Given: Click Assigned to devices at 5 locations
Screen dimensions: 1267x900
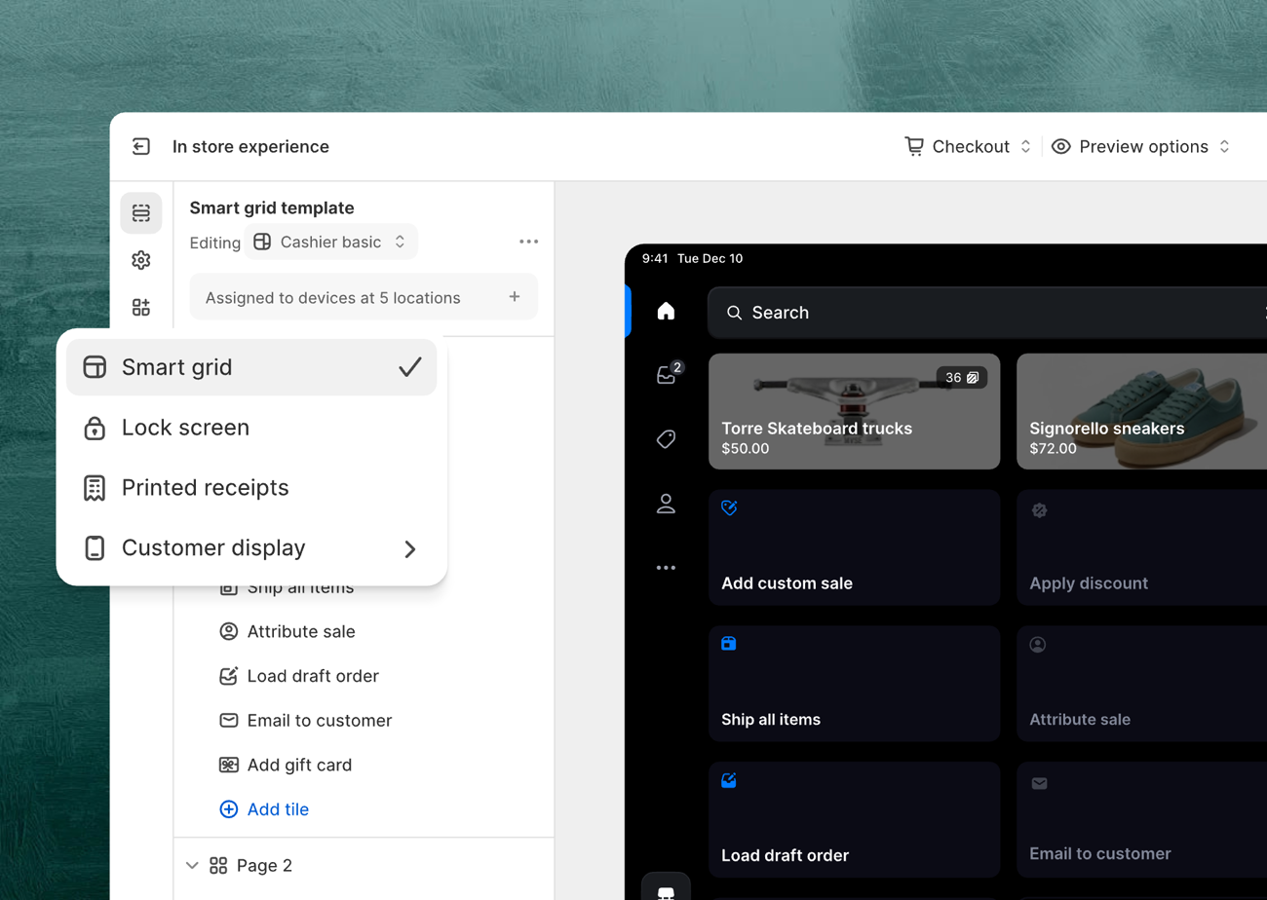Looking at the screenshot, I should pos(364,297).
